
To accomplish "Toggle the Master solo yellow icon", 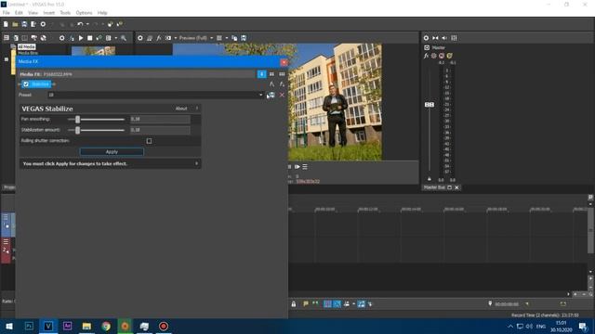I will coord(450,56).
